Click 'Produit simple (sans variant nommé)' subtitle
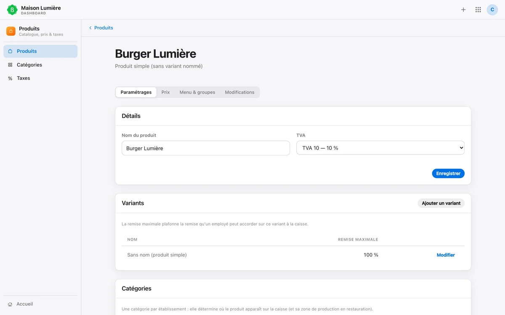 (159, 66)
